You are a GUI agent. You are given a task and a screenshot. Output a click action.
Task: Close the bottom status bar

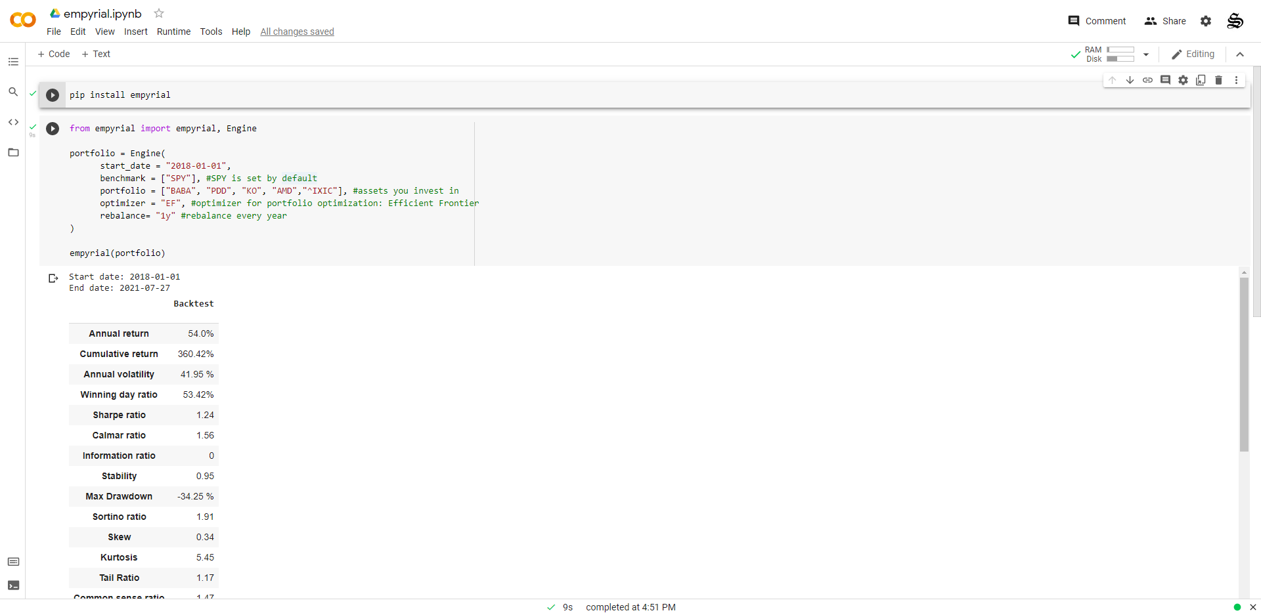click(x=1252, y=607)
